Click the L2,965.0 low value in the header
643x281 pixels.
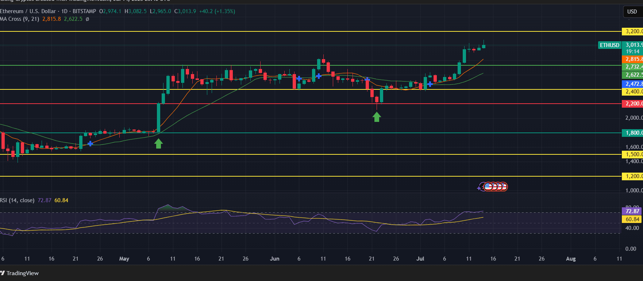click(x=161, y=11)
